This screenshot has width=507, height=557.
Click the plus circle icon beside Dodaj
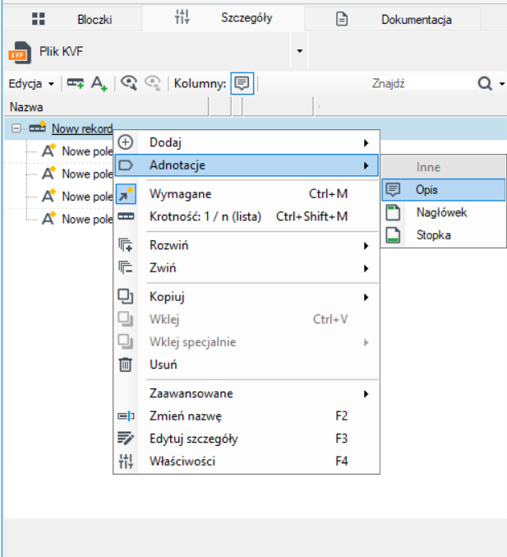click(x=125, y=142)
